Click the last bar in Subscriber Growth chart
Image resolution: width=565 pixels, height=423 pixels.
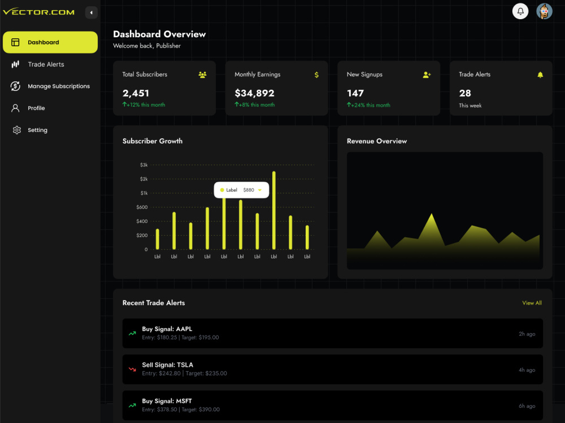tap(307, 237)
